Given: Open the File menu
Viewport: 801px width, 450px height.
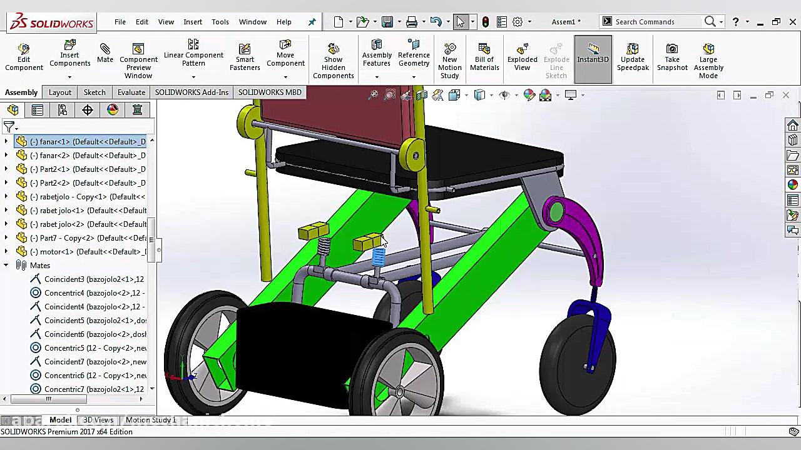Looking at the screenshot, I should [120, 22].
